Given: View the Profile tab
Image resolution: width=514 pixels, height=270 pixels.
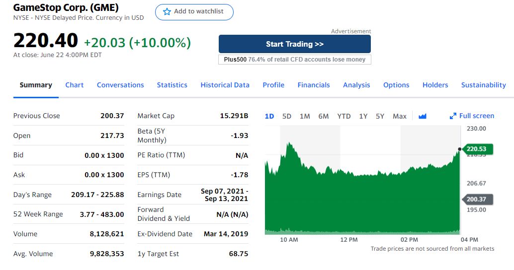Looking at the screenshot, I should click(273, 85).
